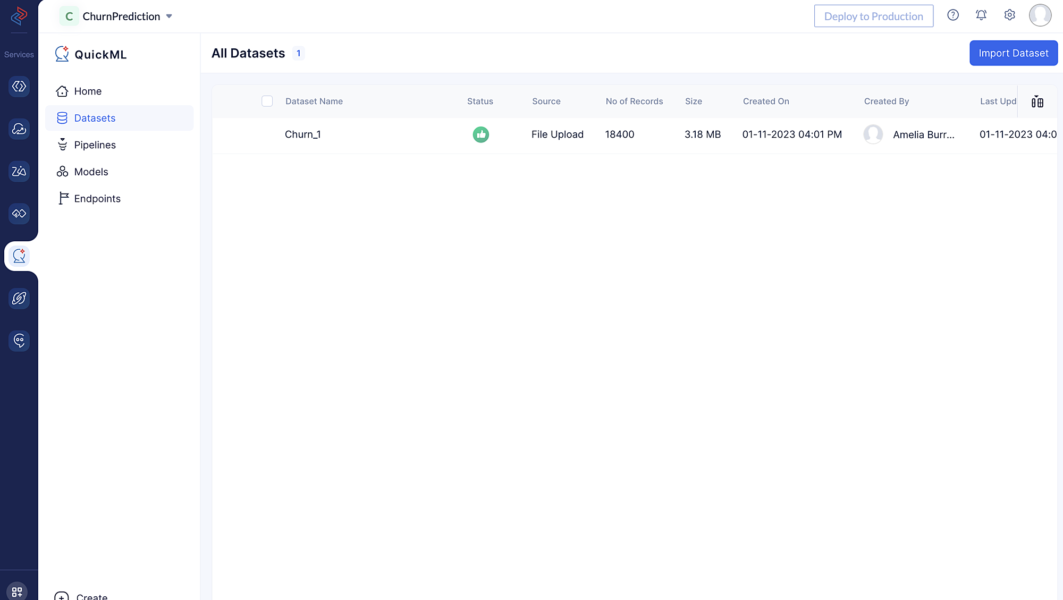This screenshot has height=600, width=1063.
Task: Click the Churn_1 dataset name link
Action: point(302,134)
